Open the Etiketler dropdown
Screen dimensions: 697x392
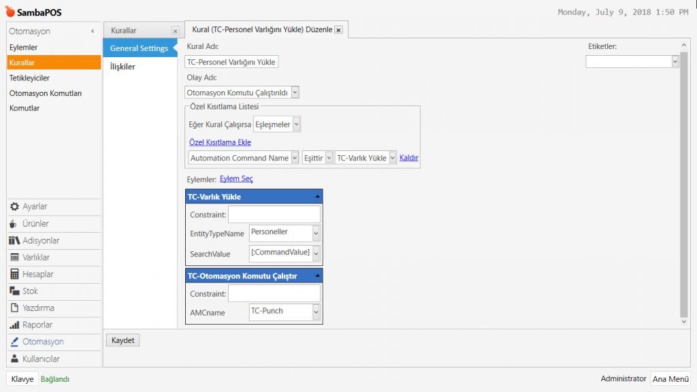point(675,61)
